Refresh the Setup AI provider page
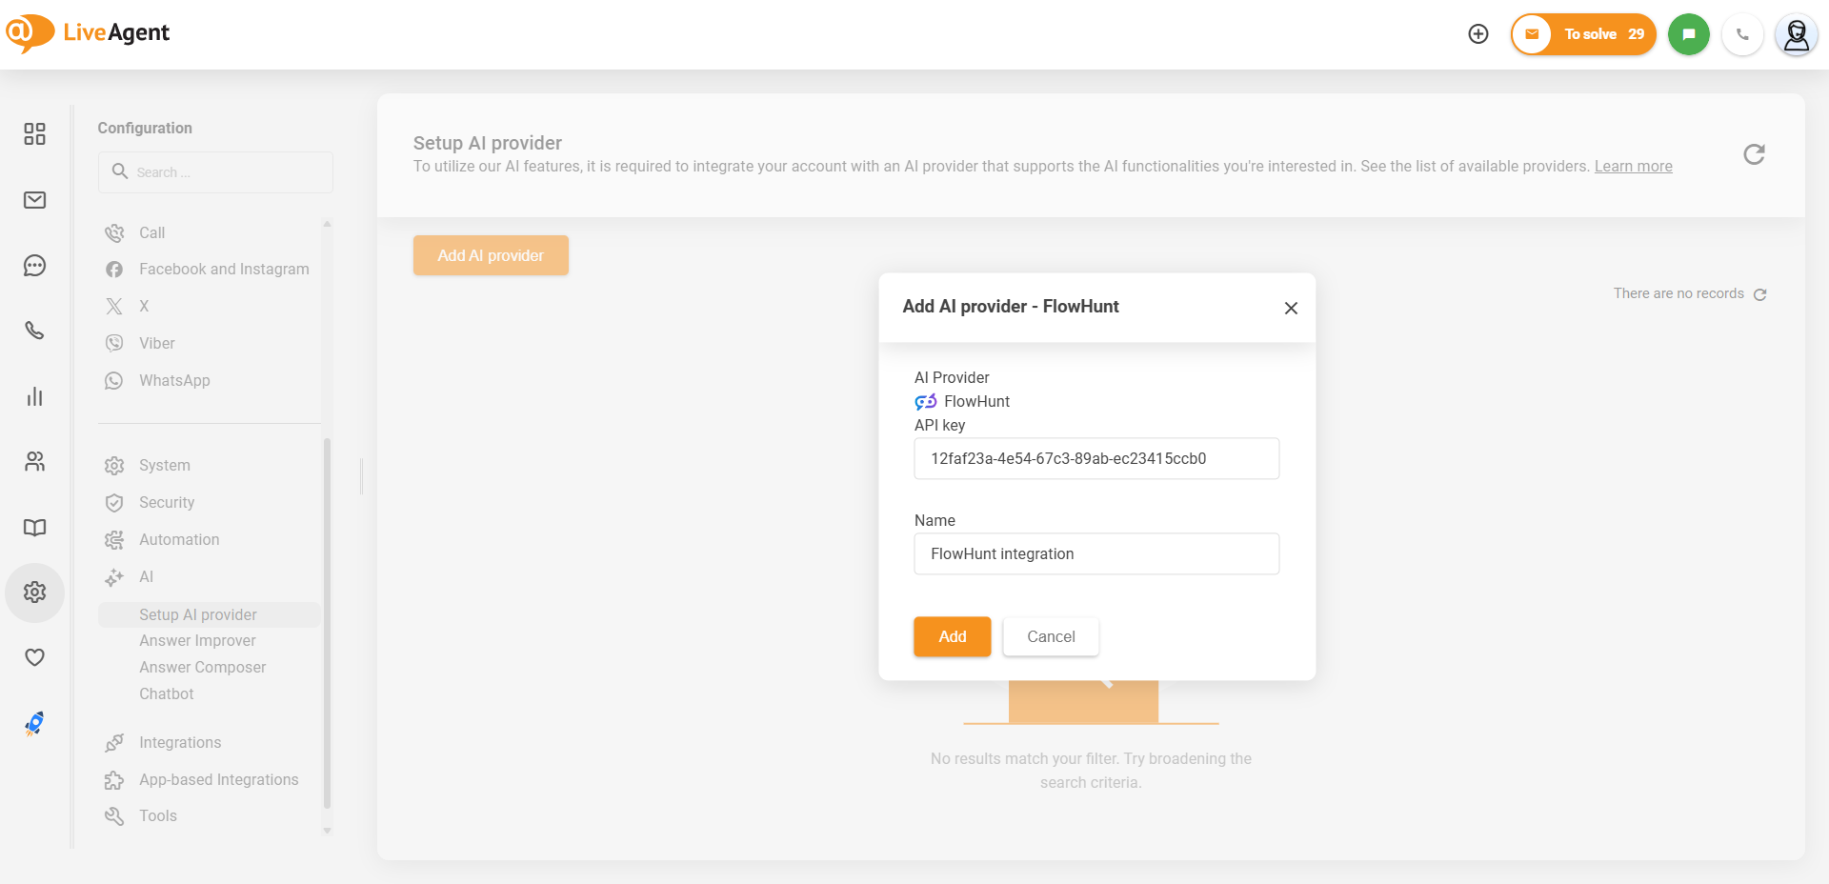This screenshot has width=1829, height=884. pos(1753,154)
